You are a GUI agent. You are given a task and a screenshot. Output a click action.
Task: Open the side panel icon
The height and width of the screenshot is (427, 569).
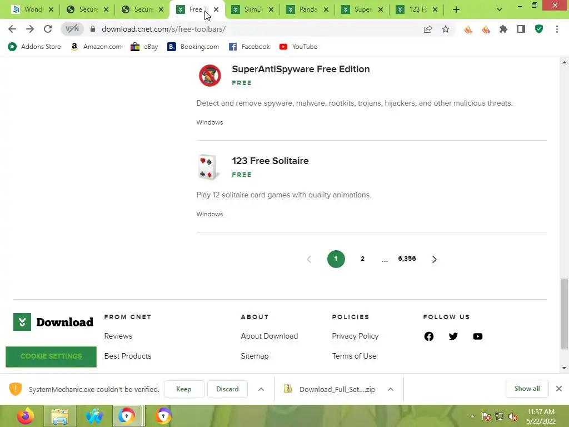(521, 29)
